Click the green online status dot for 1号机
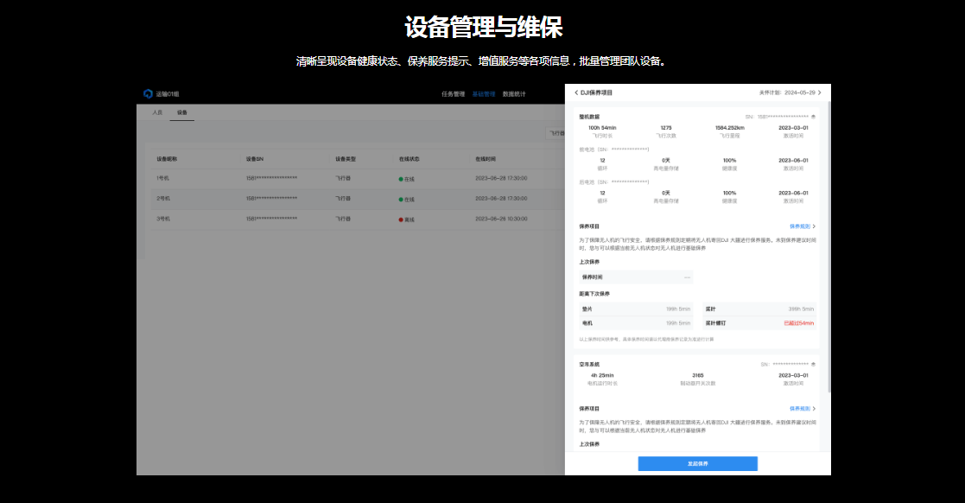Screen dimensions: 965x503 [401, 179]
